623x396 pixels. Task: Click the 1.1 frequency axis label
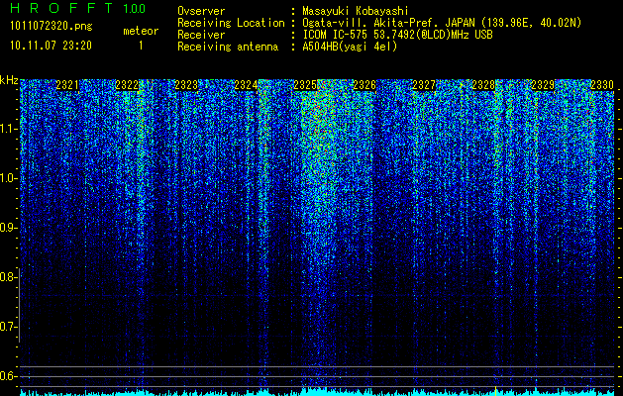(x=9, y=129)
